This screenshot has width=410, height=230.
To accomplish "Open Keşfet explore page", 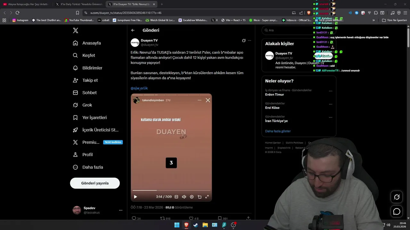I will (84, 55).
